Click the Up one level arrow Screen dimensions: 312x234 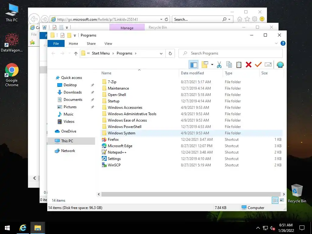(x=76, y=53)
